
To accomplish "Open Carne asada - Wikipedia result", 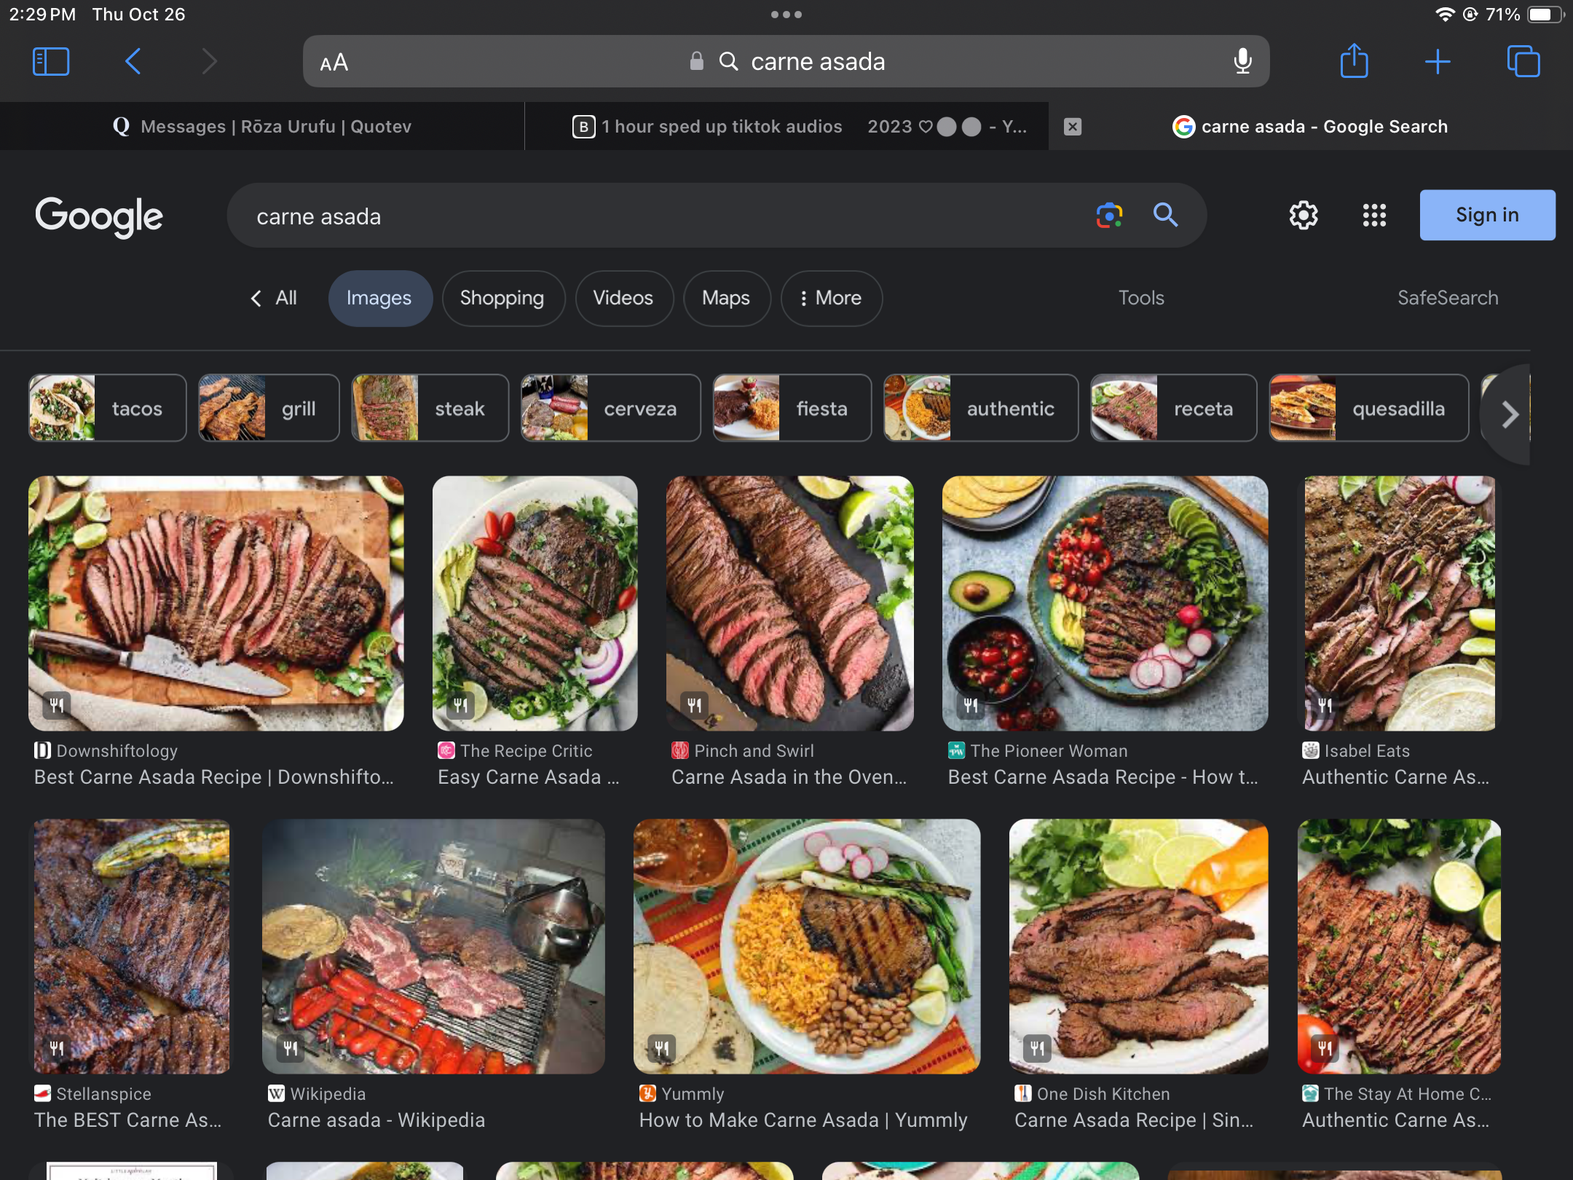I will (x=376, y=1120).
